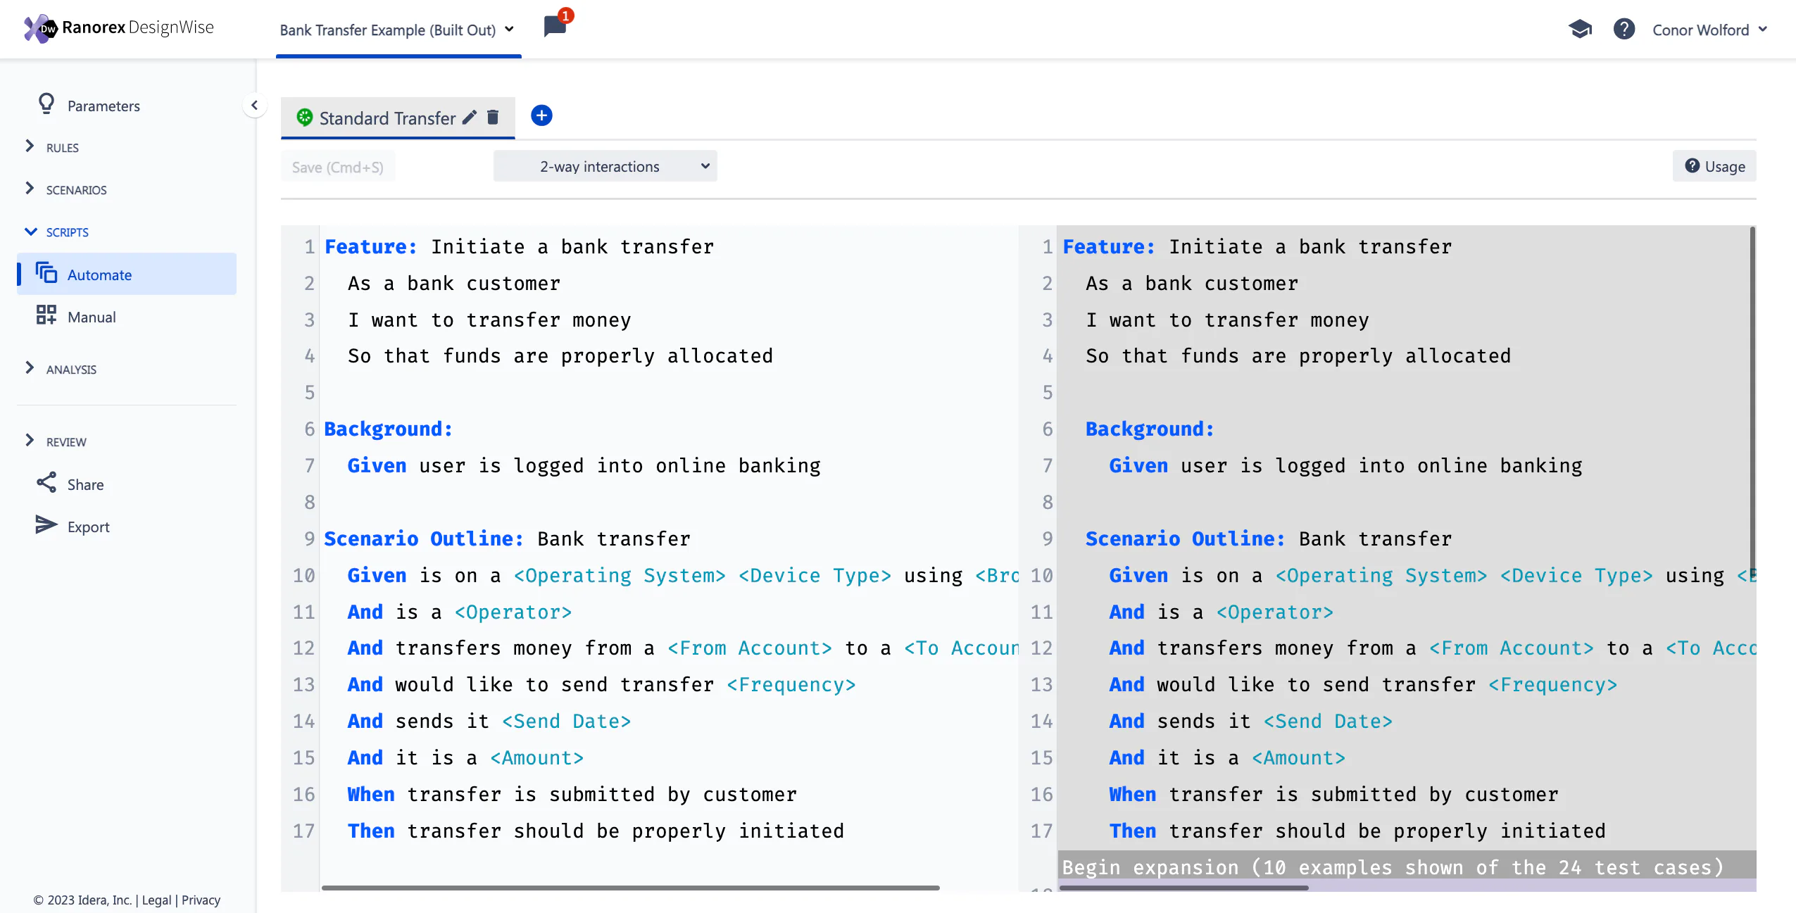Click the green Standard Transfer status icon
This screenshot has height=913, width=1796.
coord(304,118)
